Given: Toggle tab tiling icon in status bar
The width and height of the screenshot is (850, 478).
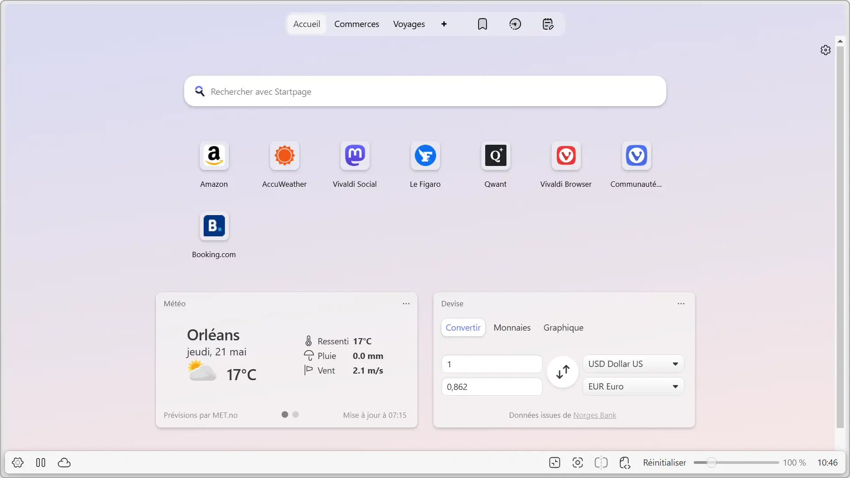Looking at the screenshot, I should coord(601,463).
